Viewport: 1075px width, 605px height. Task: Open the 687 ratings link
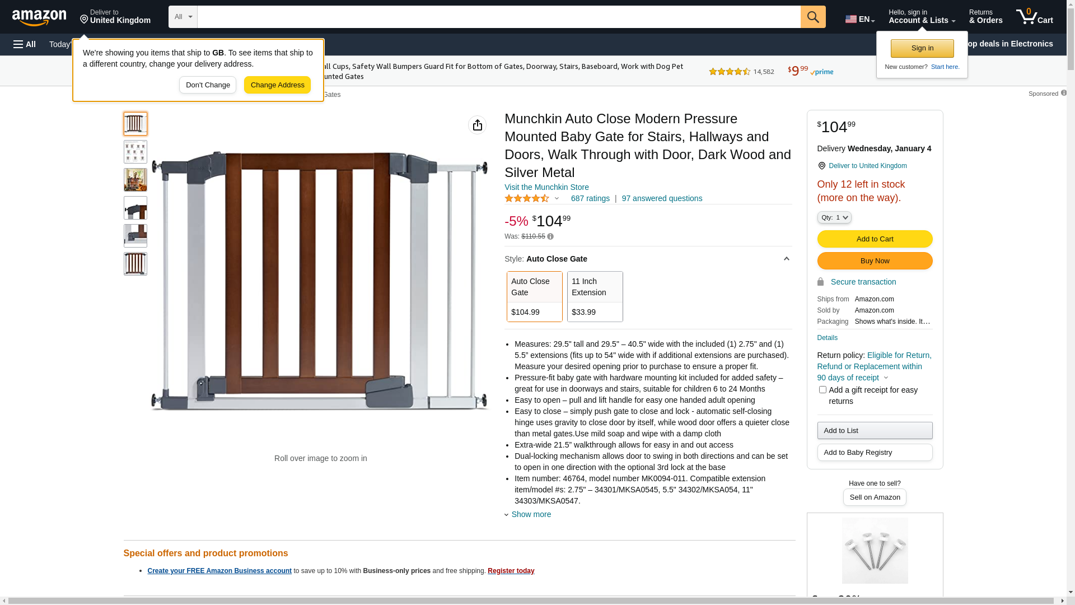tap(590, 198)
